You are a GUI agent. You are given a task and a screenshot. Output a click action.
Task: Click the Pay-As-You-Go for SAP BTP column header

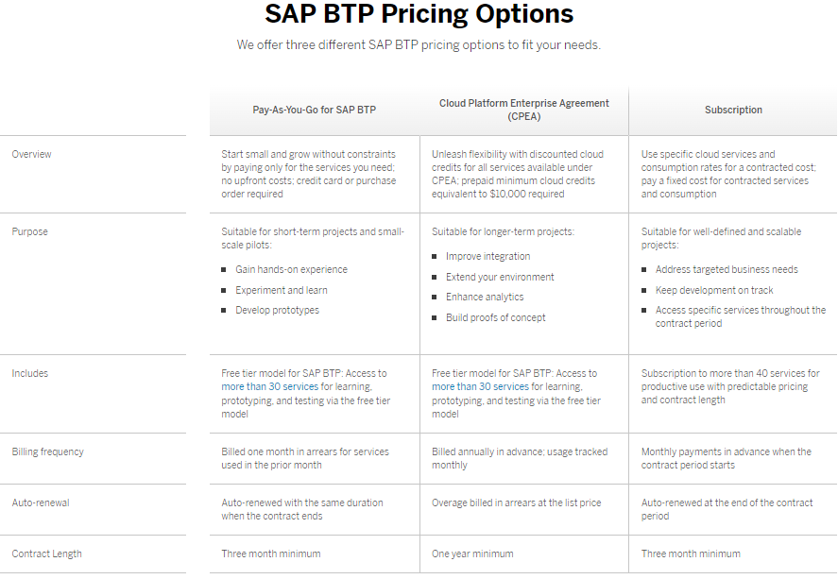click(314, 110)
